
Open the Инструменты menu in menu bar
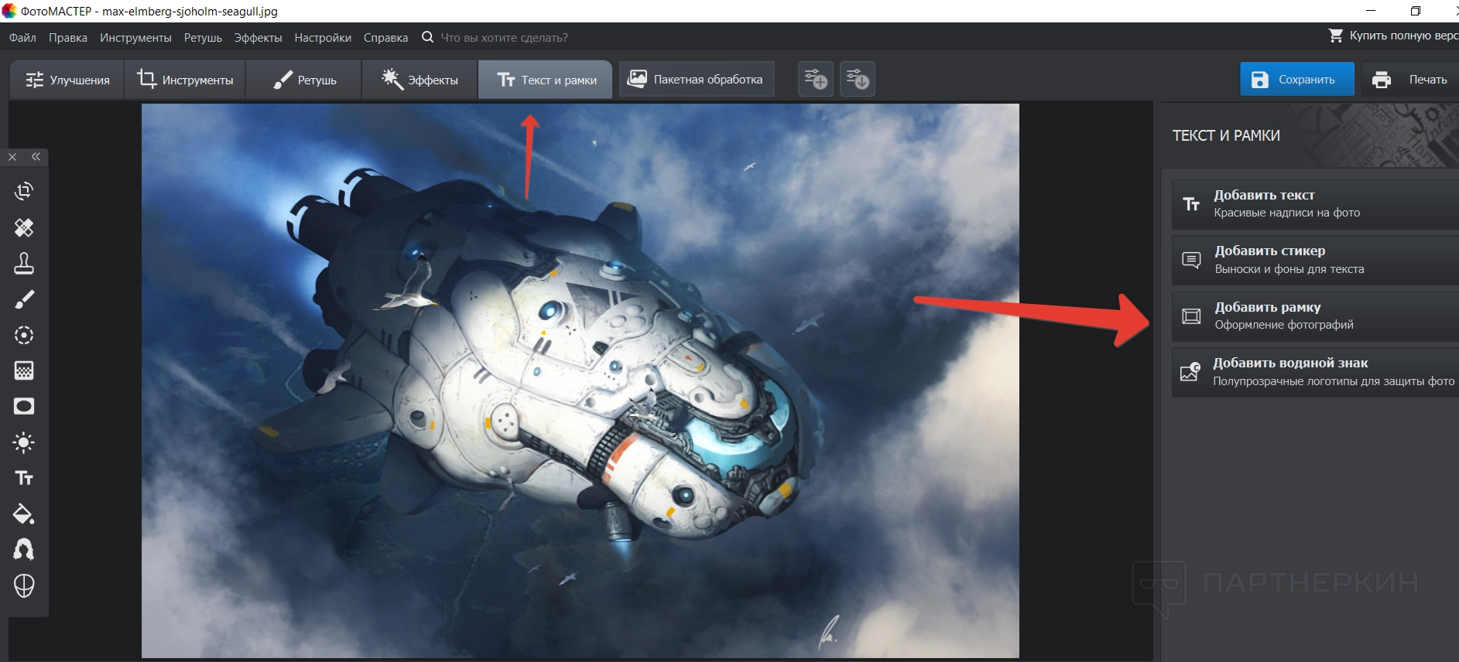[135, 37]
